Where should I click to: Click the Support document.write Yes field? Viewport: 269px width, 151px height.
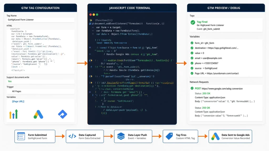(40, 81)
